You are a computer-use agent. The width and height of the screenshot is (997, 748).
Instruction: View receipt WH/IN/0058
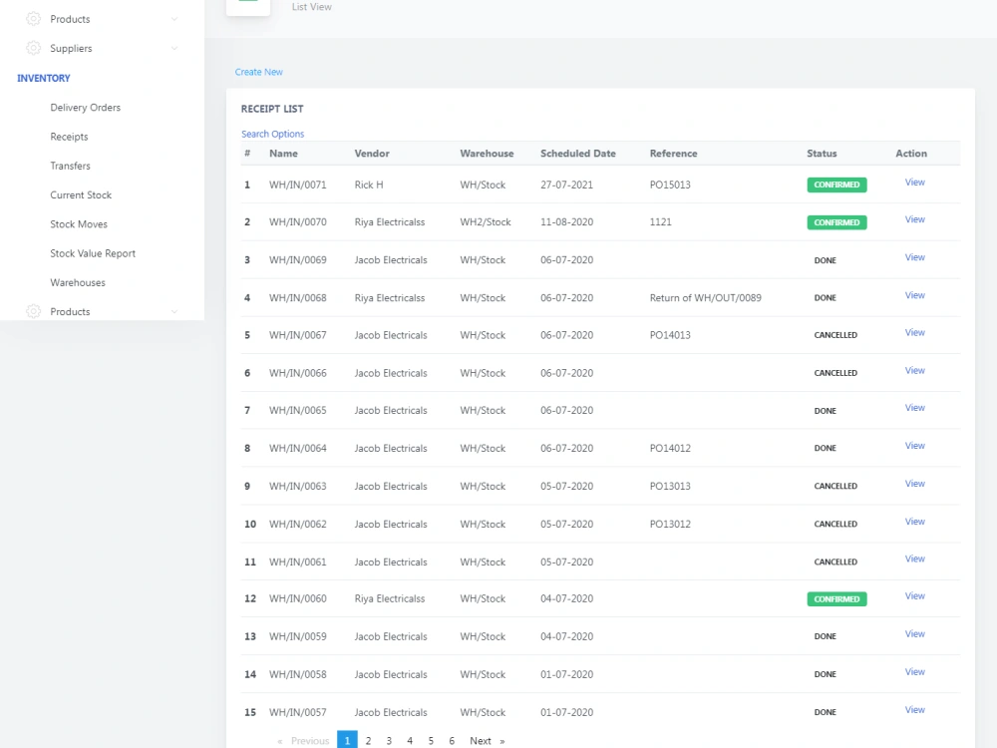coord(915,672)
